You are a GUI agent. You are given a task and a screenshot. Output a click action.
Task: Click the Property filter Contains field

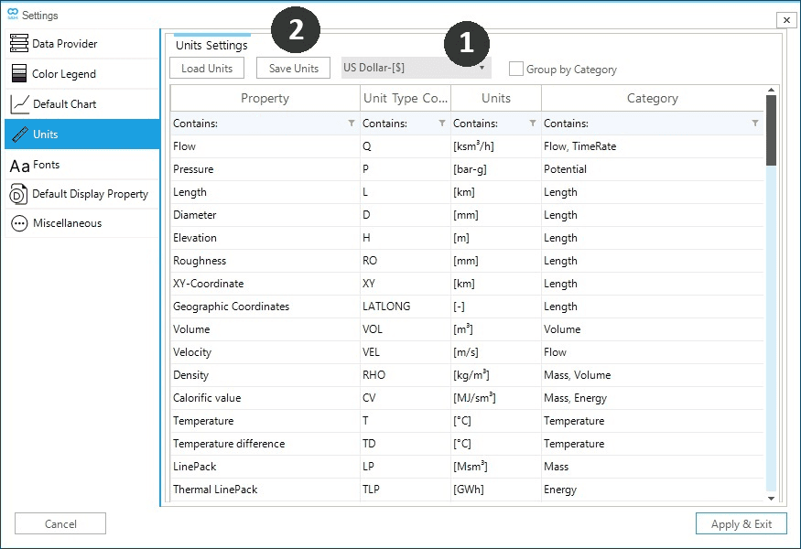pyautogui.click(x=256, y=124)
